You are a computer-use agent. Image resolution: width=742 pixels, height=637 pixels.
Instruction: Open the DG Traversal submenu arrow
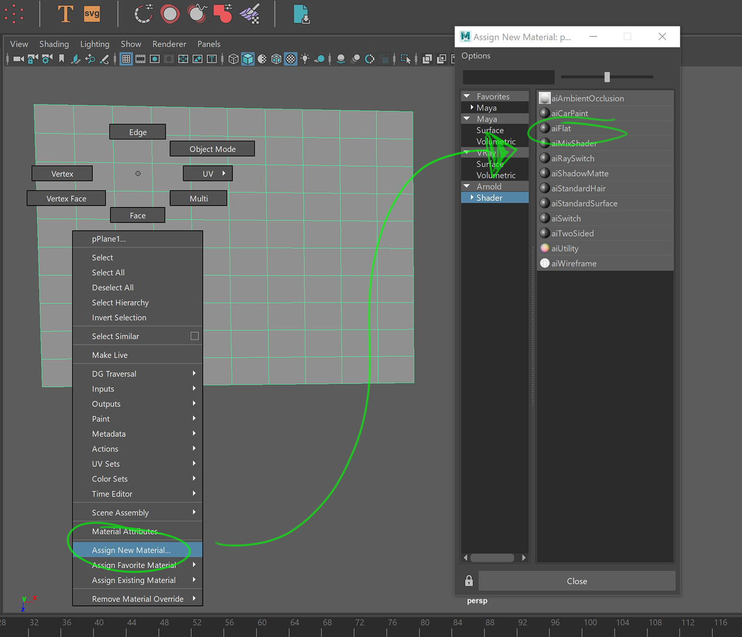click(194, 374)
